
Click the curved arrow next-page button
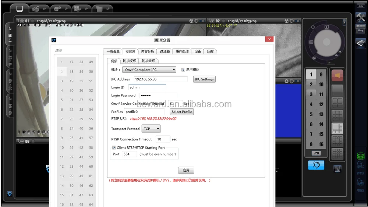[316, 153]
